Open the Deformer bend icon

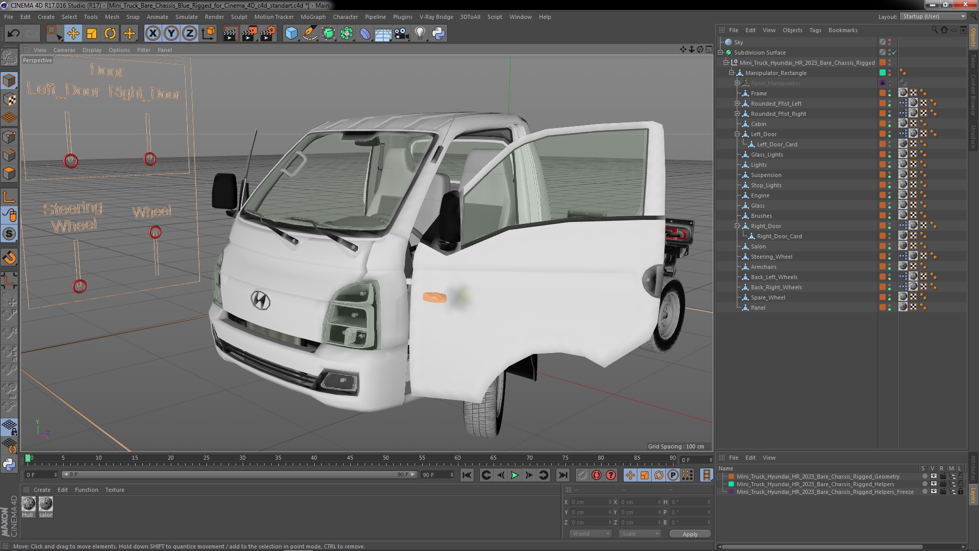pos(365,34)
